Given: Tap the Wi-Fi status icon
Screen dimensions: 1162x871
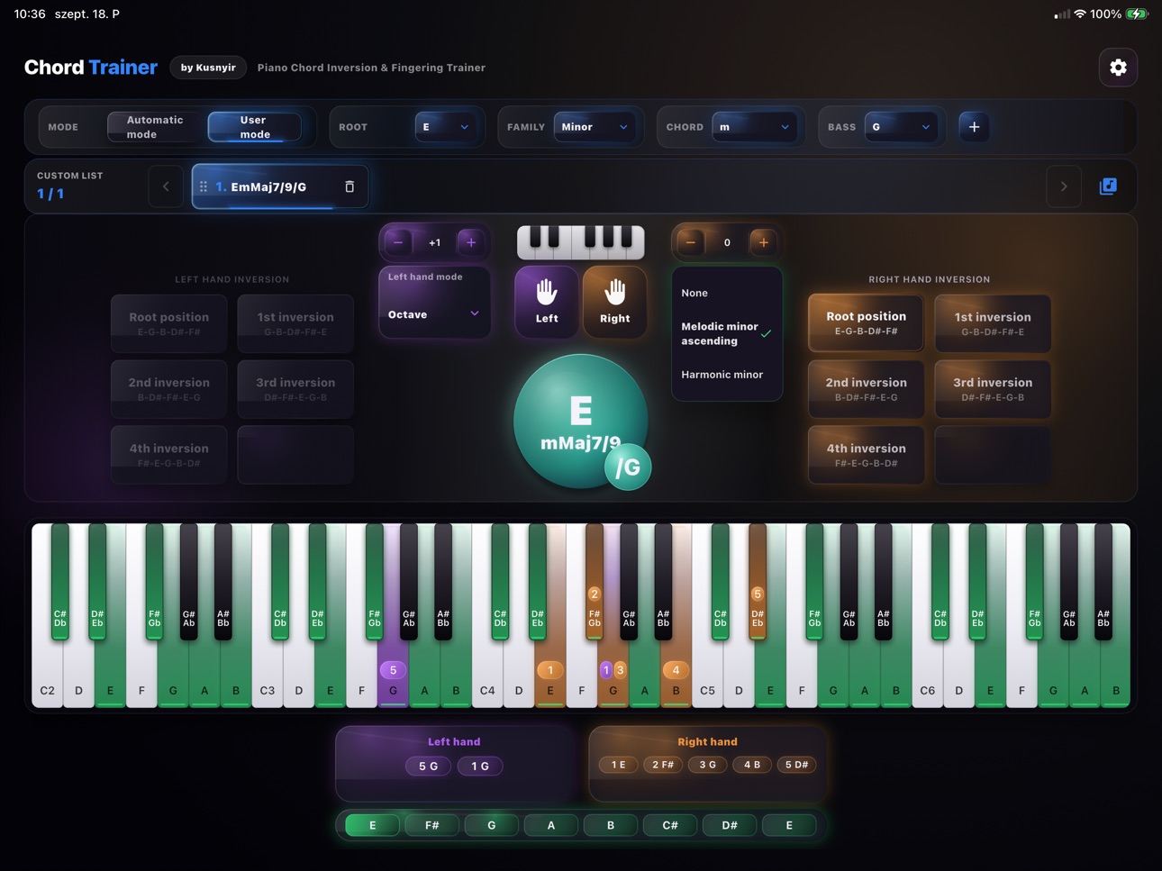Looking at the screenshot, I should pos(1080,14).
